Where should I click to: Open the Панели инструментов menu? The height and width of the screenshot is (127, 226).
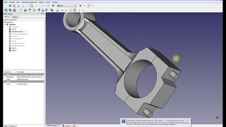29,2
